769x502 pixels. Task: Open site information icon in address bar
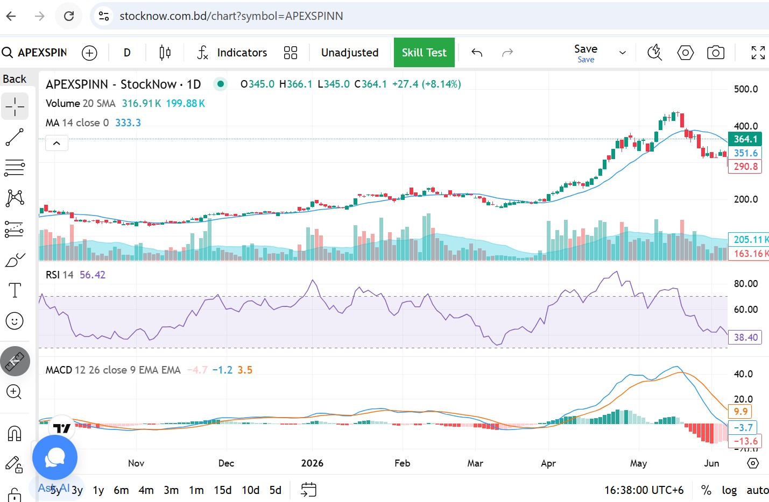click(104, 16)
